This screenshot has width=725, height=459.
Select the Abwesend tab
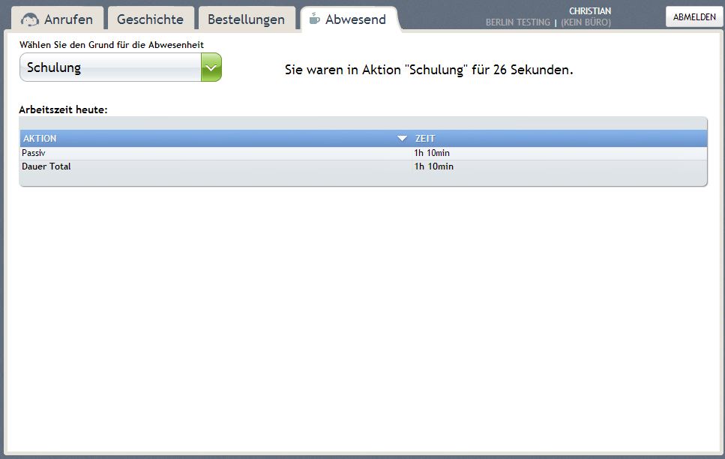350,19
